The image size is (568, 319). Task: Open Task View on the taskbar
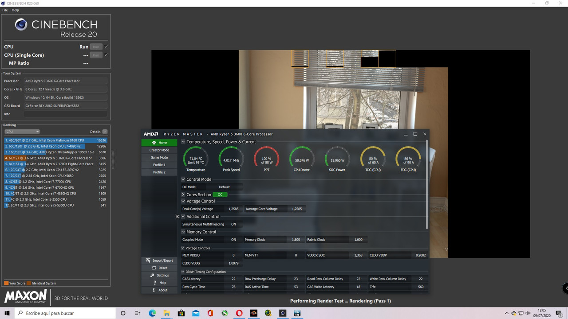[x=138, y=313]
